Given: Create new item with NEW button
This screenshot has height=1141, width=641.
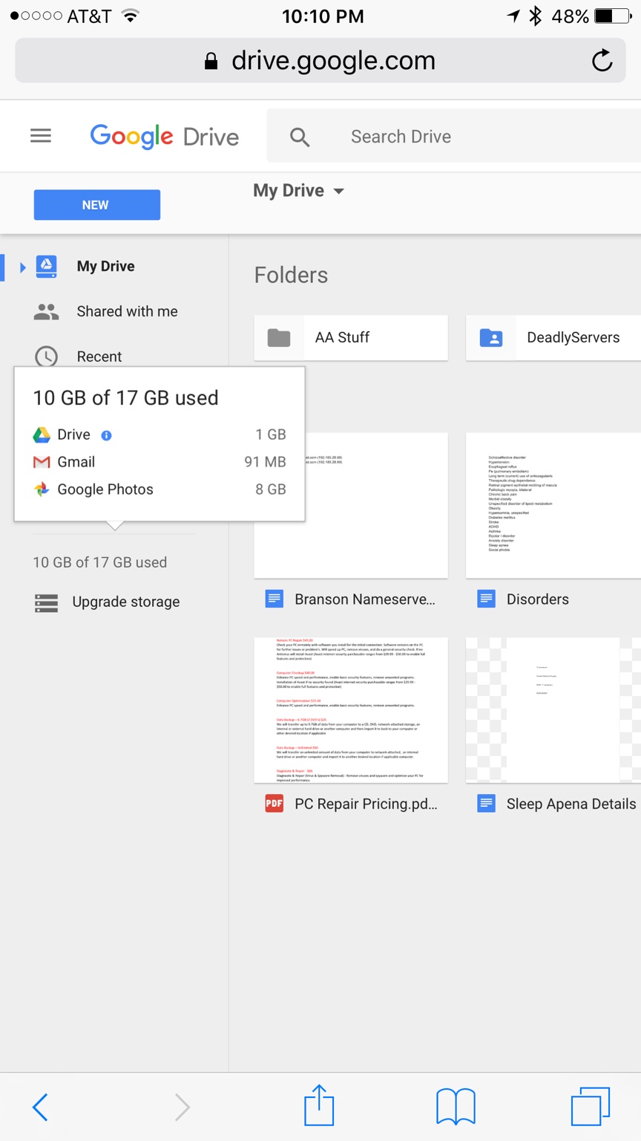Looking at the screenshot, I should 96,205.
